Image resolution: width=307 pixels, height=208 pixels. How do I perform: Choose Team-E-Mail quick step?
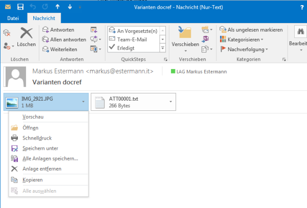134,39
